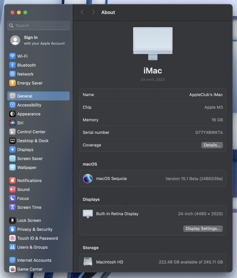This screenshot has width=237, height=278.
Task: Click the macOS Sequoia logo icon
Action: pyautogui.click(x=88, y=178)
